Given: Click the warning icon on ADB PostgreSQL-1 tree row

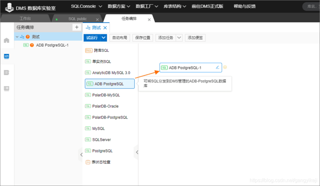Looking at the screenshot, I should (x=32, y=45).
